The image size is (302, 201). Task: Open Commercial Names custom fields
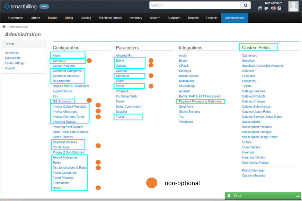255,163
